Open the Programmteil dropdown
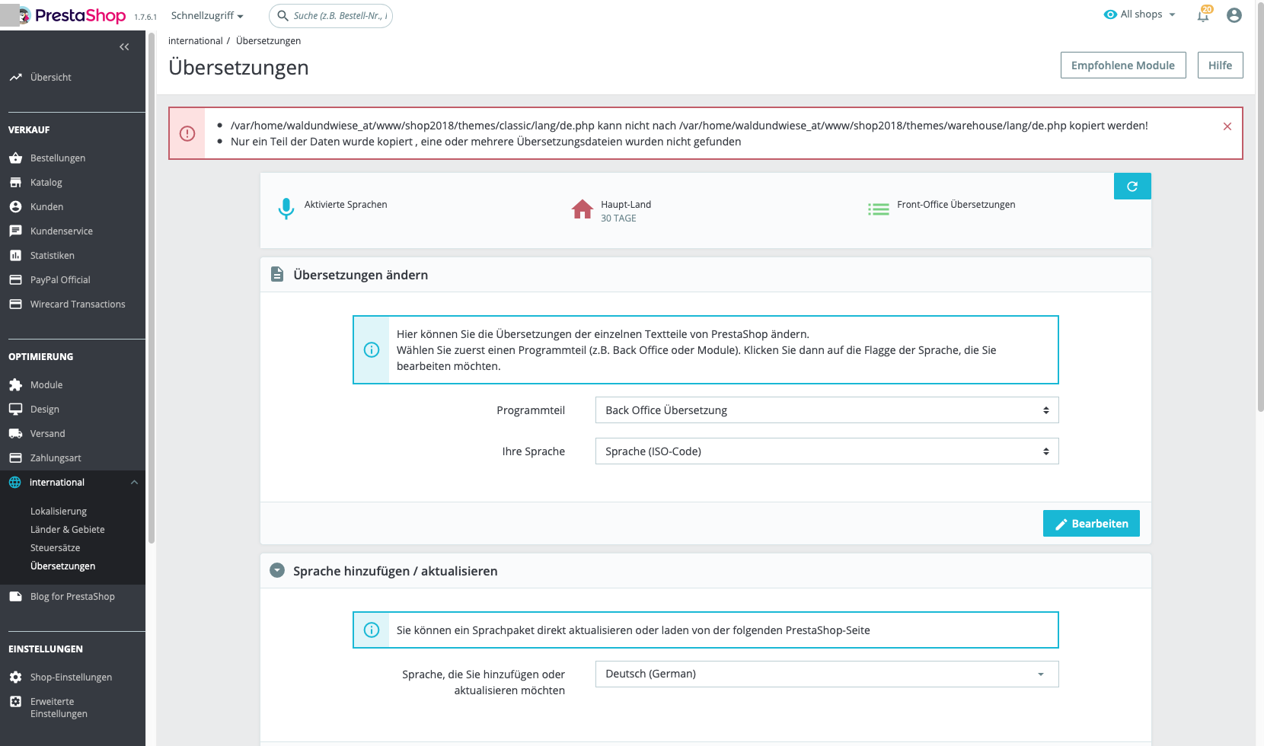The width and height of the screenshot is (1264, 746). 827,410
